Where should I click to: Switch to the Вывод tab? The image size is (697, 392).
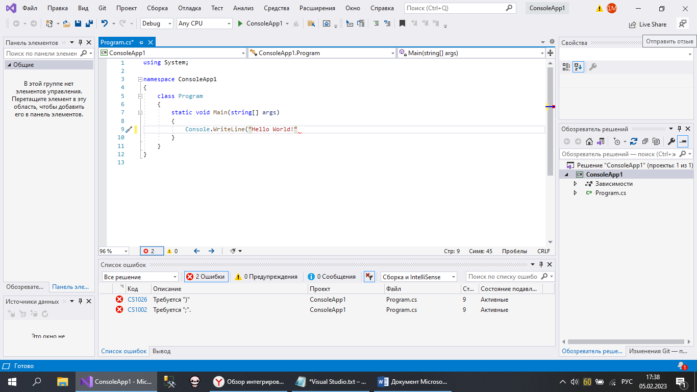coord(162,351)
